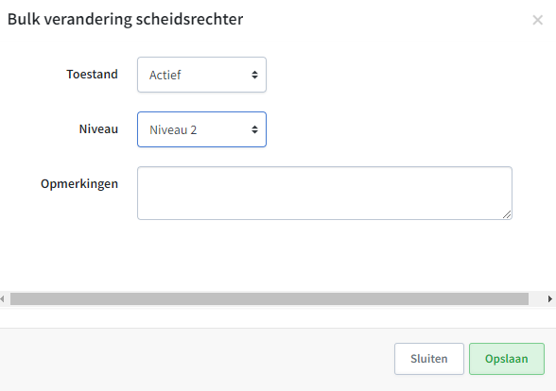Click the horizontal scrollbar right arrow
556x391 pixels.
click(550, 298)
